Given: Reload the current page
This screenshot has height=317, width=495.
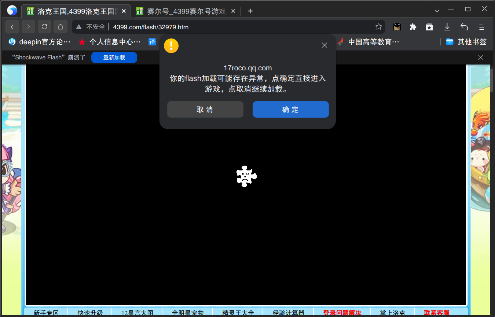Looking at the screenshot, I should tap(44, 27).
